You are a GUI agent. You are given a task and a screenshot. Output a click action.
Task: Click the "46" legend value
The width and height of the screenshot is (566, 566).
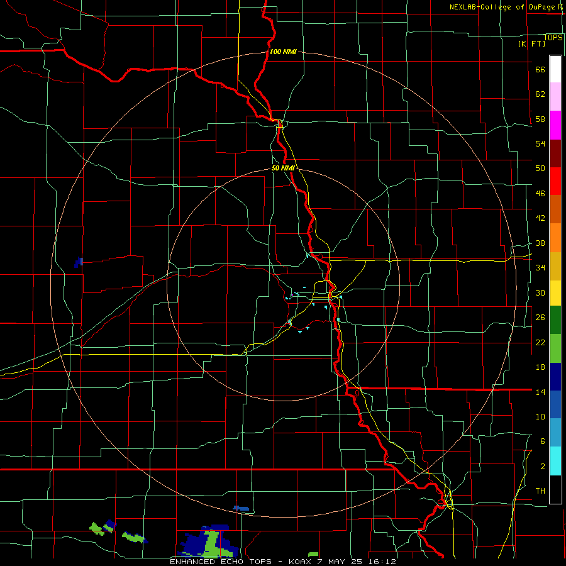coord(540,193)
